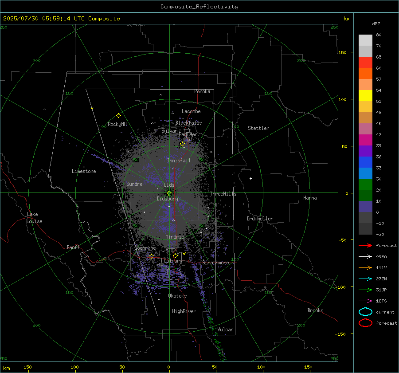Screen dimensions: 399x373
Task: Click the dBZ legend heading
Action: [x=376, y=24]
